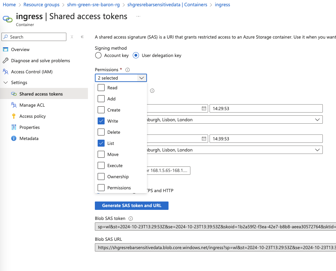This screenshot has height=271, width=336.
Task: Click the start time field 14:29:53
Action: (266, 108)
